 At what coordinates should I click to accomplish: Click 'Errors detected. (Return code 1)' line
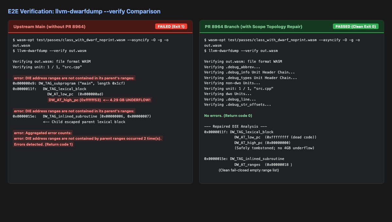43,144
